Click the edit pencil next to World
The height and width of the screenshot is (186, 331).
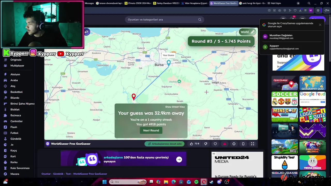pyautogui.click(x=252, y=32)
